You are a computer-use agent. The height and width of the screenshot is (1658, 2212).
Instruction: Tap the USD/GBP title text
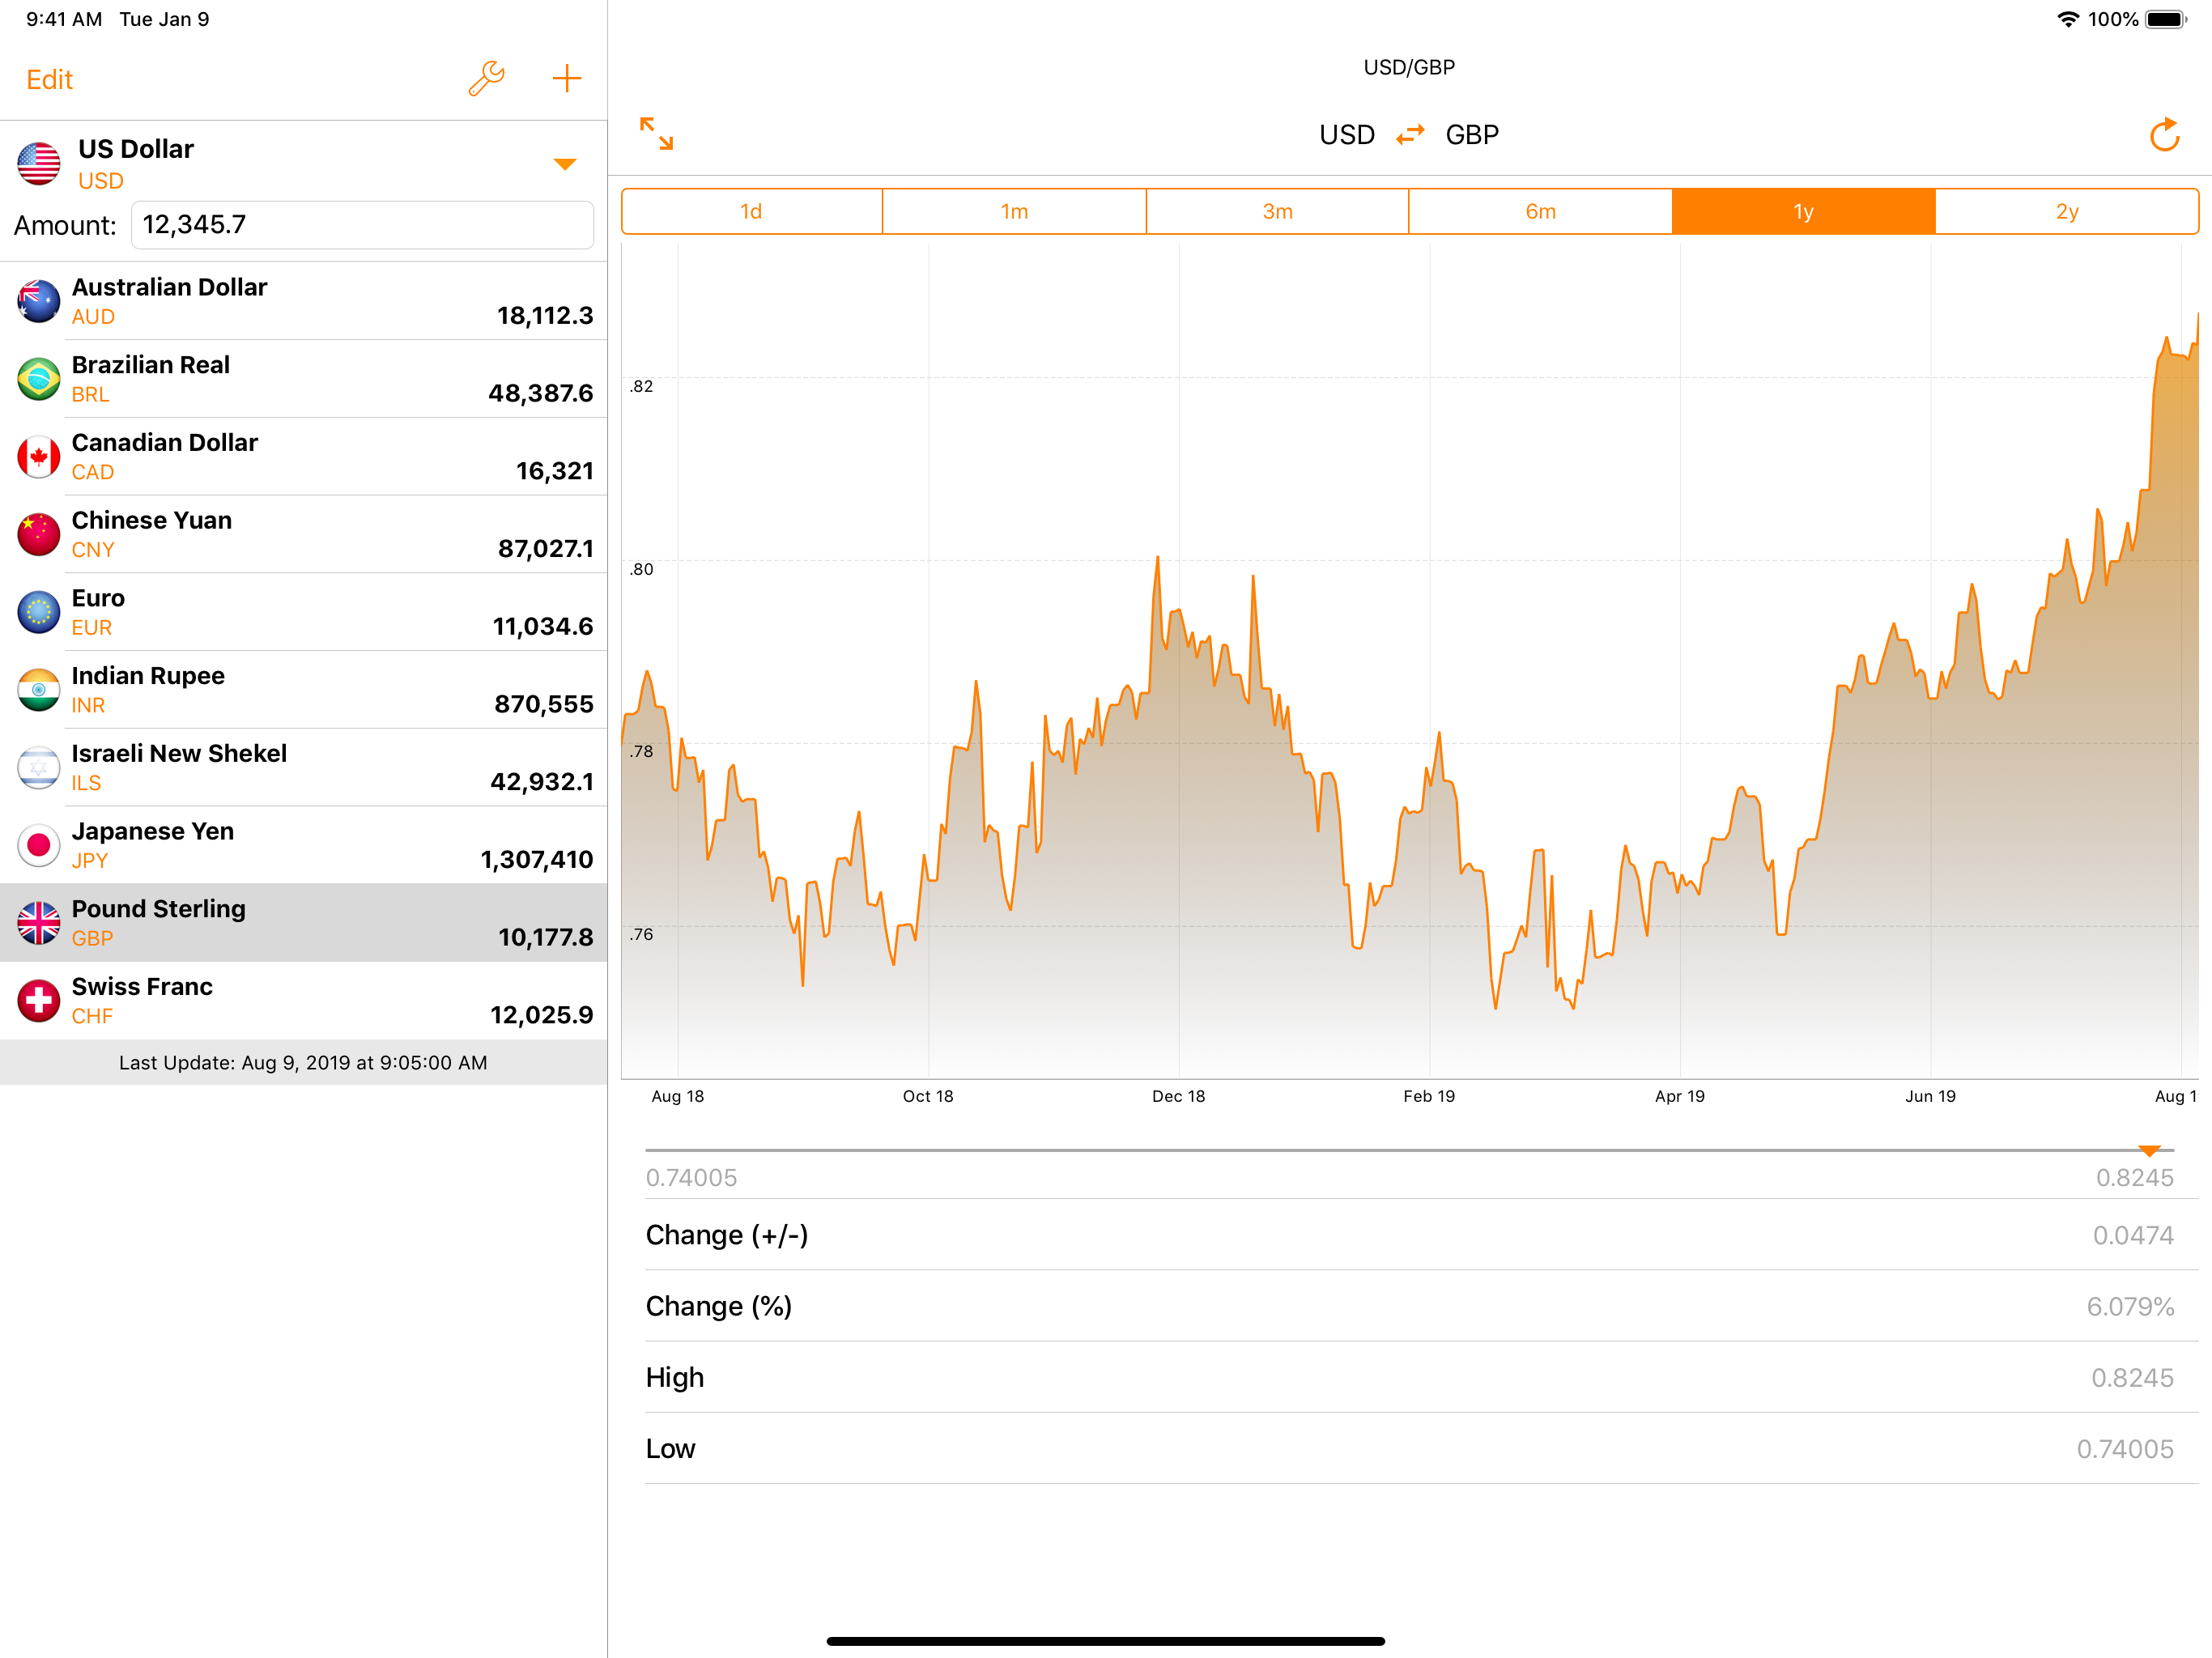click(1409, 67)
